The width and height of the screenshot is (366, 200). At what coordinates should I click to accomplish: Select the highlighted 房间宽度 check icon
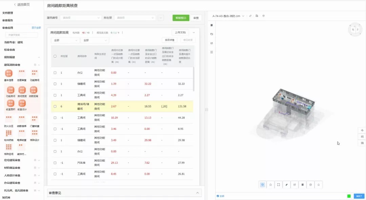pos(22,90)
